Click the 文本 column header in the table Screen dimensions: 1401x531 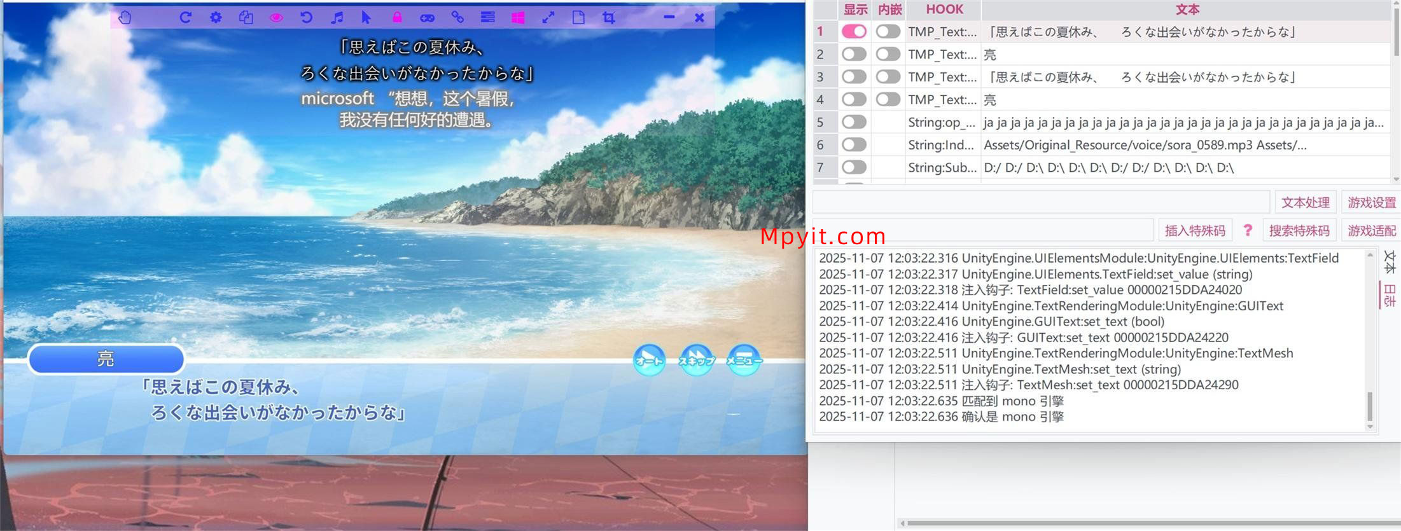(1187, 10)
